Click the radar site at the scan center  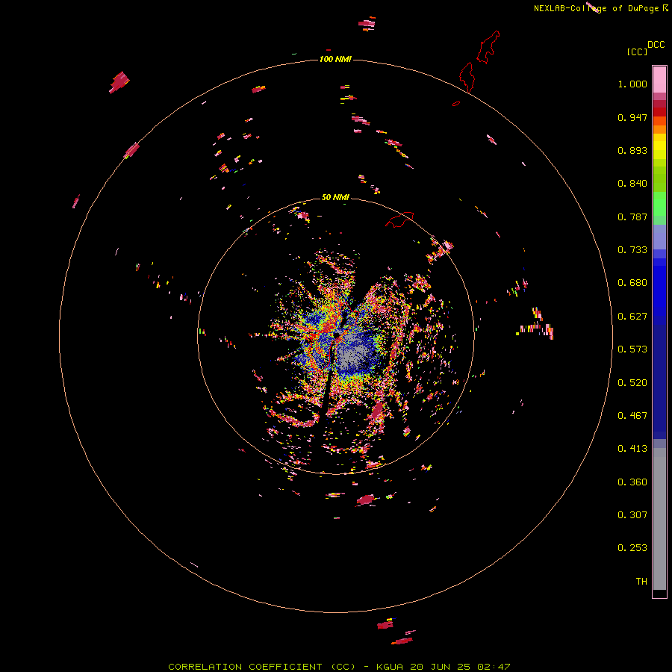pos(337,335)
